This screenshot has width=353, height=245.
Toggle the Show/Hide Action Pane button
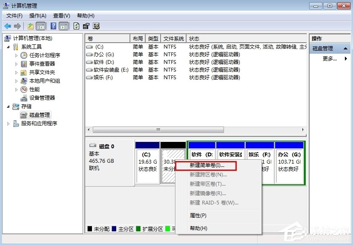click(x=63, y=26)
